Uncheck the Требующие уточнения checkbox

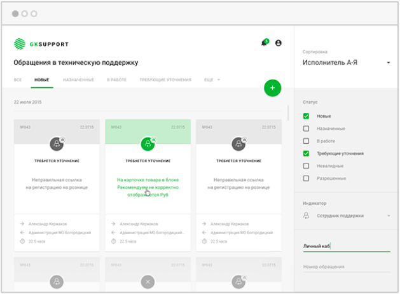[307, 153]
